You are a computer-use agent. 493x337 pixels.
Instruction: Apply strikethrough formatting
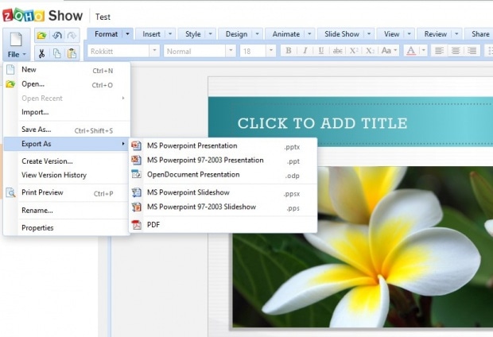[x=338, y=51]
